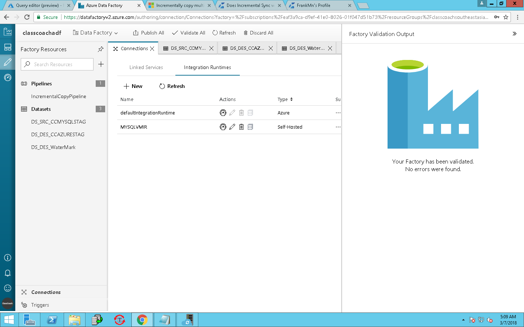The height and width of the screenshot is (327, 524).
Task: Click Publish All button
Action: coord(148,33)
